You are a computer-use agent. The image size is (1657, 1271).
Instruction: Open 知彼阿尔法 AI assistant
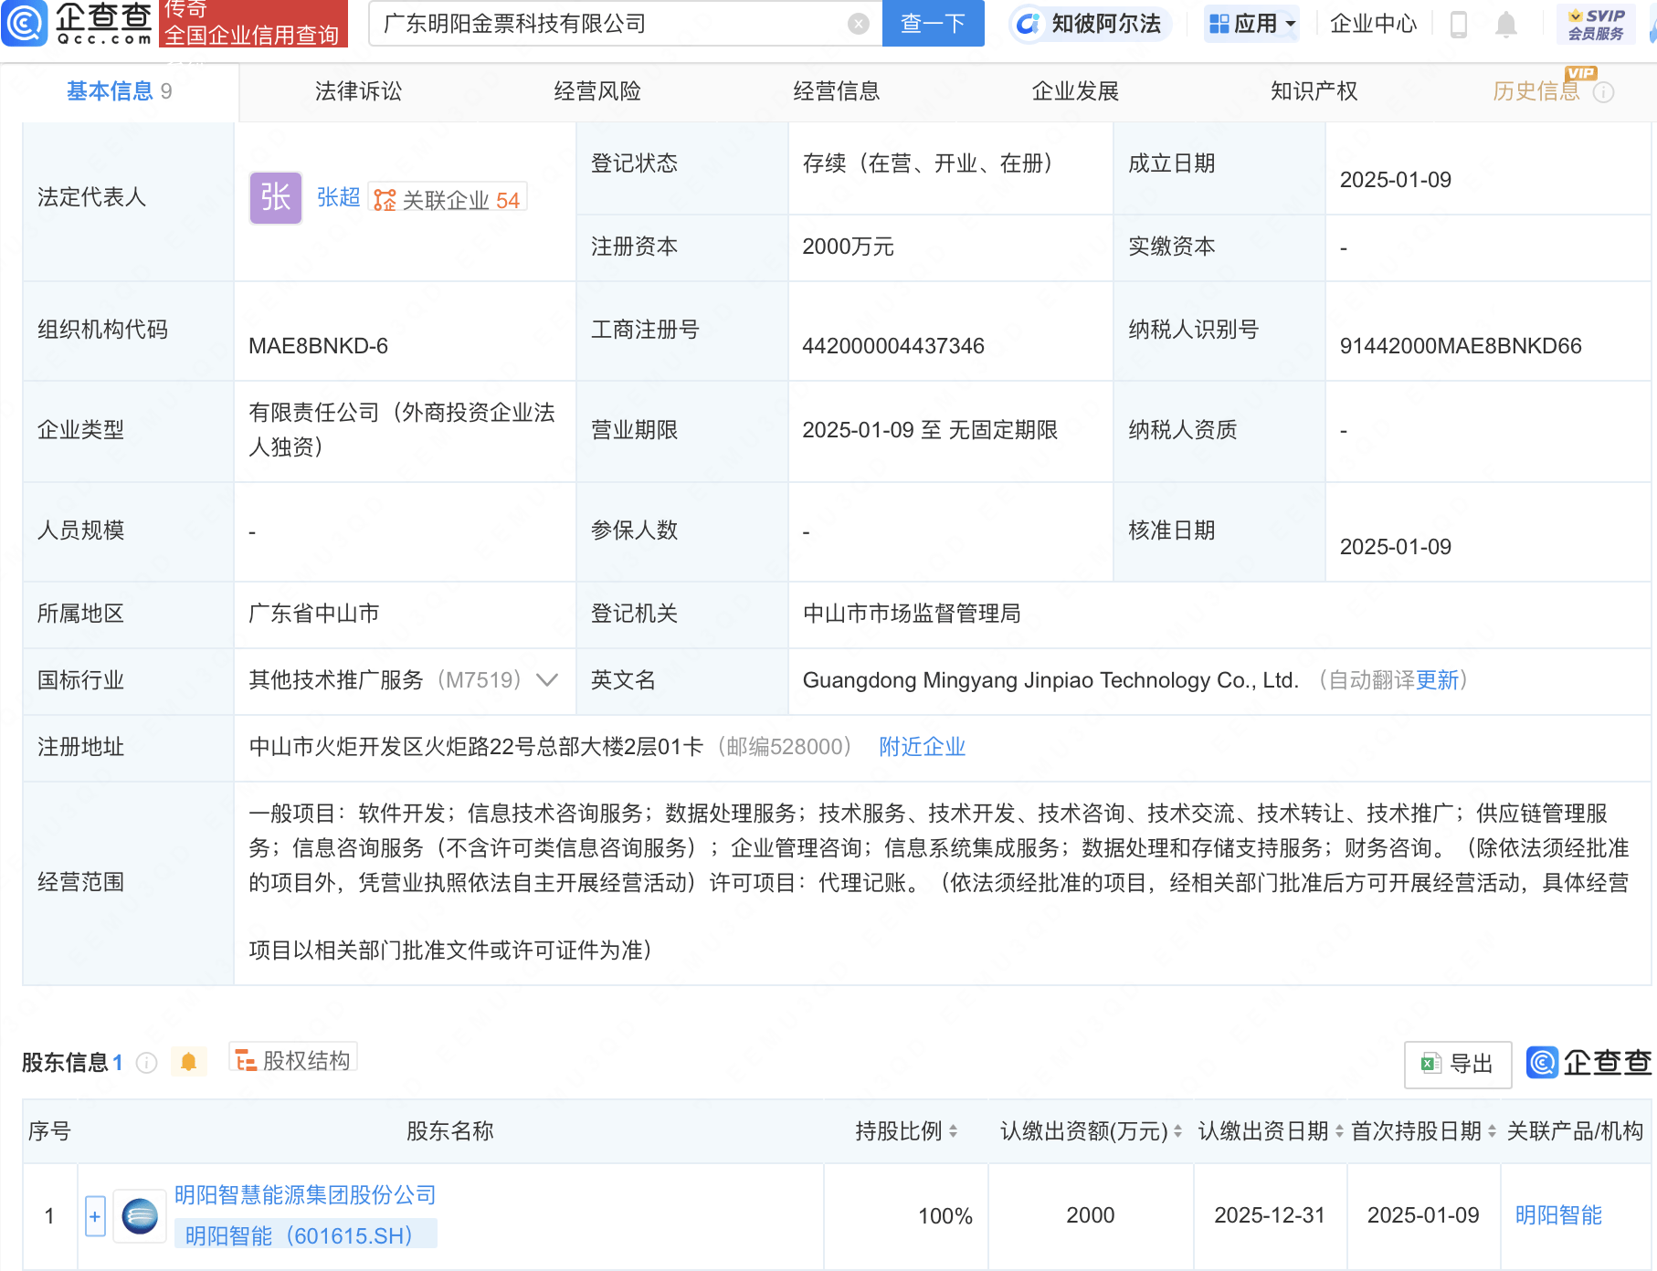click(x=1089, y=24)
